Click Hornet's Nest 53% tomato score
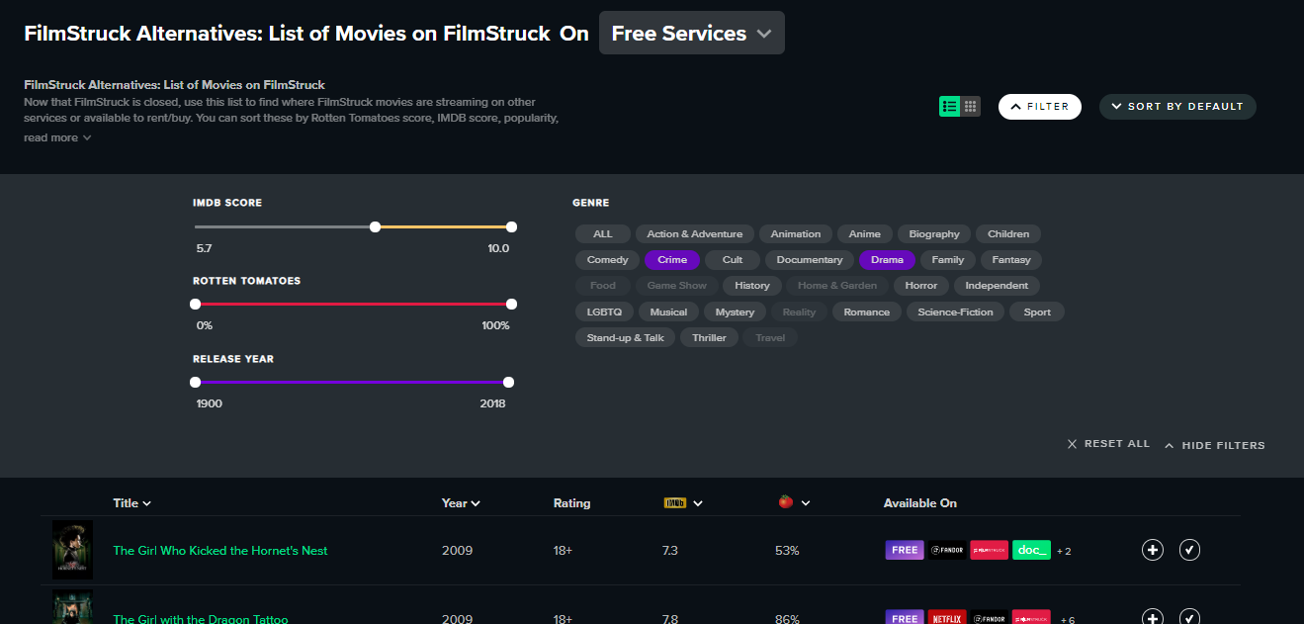 pyautogui.click(x=787, y=550)
